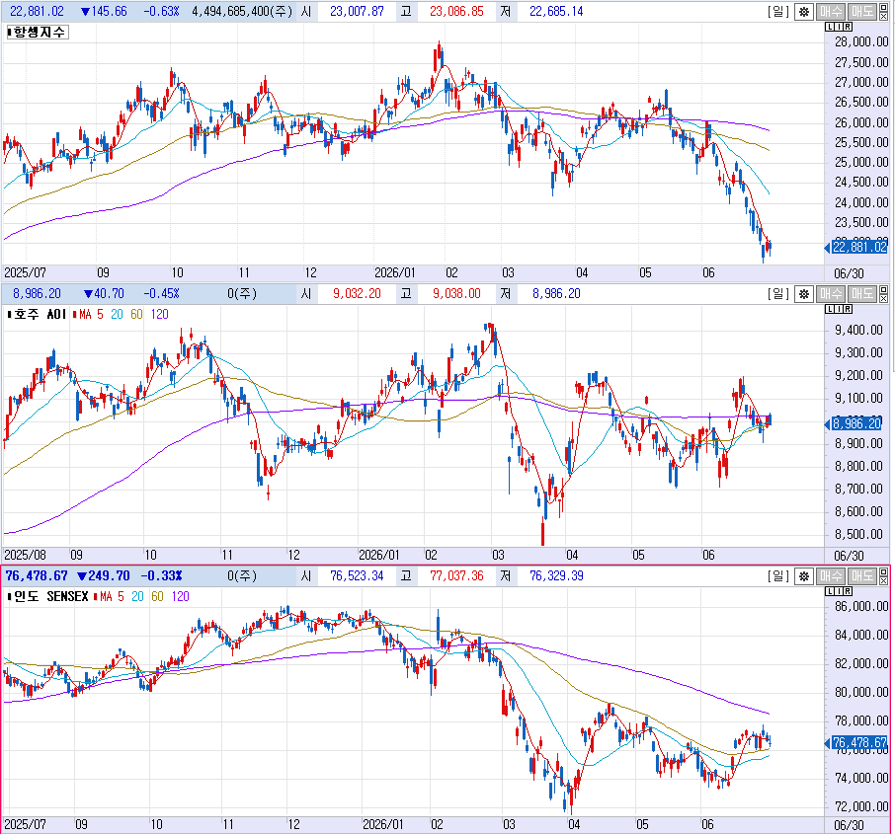The width and height of the screenshot is (895, 834).
Task: Click Hang Seng volume 4,494,685,400(주)
Action: pyautogui.click(x=242, y=12)
